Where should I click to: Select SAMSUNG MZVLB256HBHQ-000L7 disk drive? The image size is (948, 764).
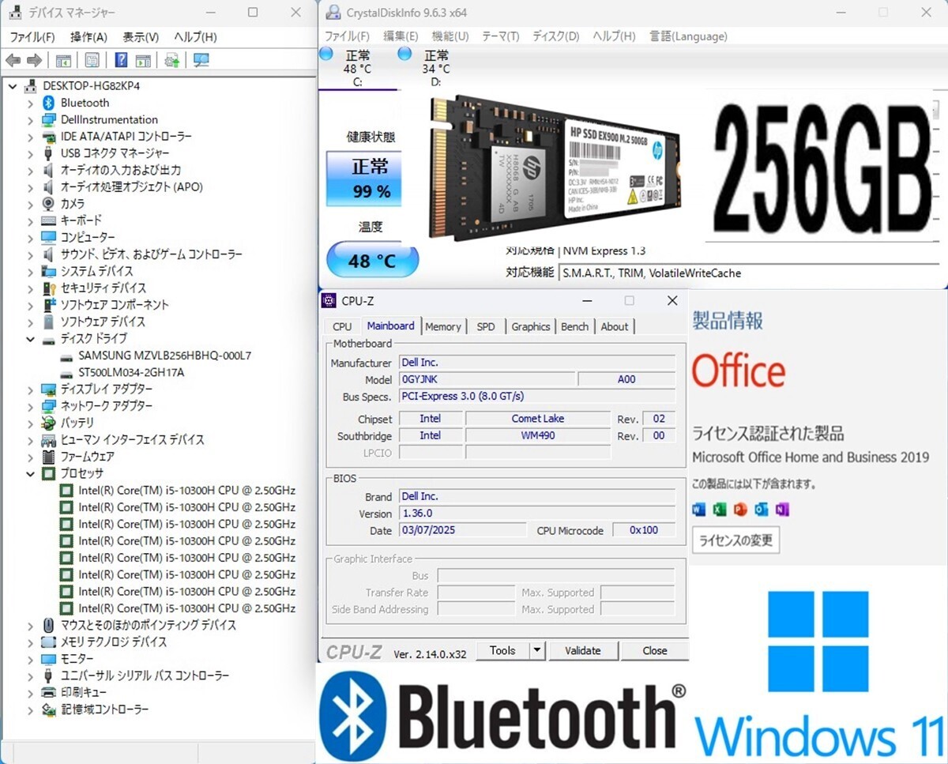click(164, 356)
